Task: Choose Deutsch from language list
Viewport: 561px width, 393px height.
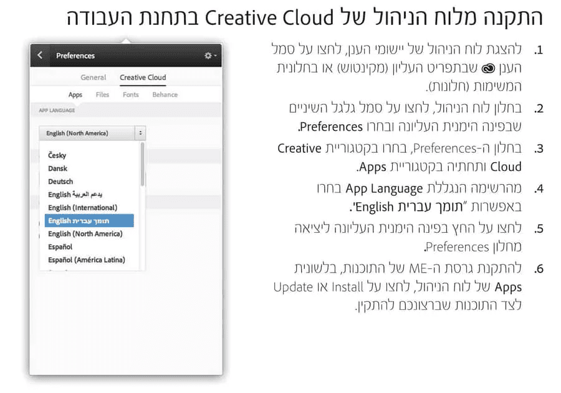Action: (x=60, y=182)
